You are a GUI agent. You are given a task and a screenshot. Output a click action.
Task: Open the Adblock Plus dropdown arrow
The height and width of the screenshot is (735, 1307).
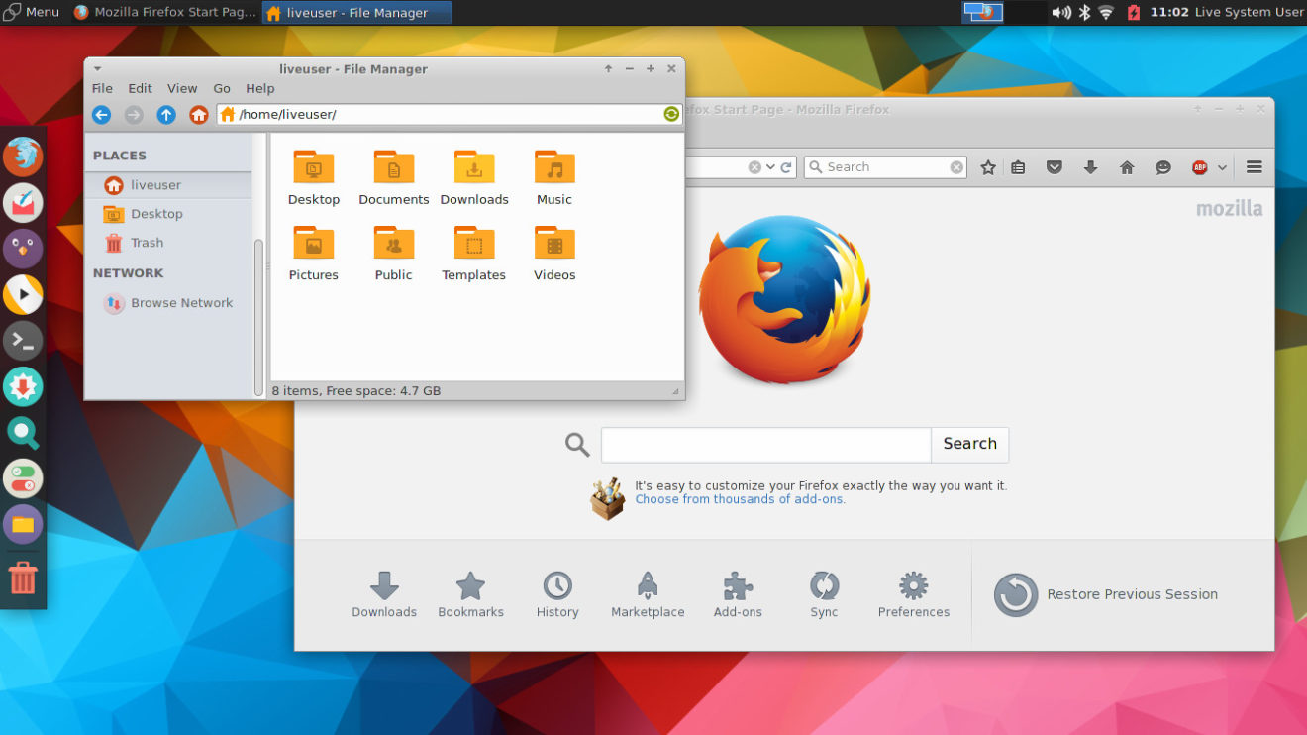point(1222,166)
